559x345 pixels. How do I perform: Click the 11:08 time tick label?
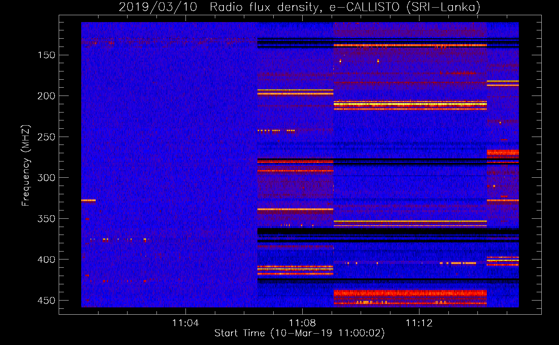click(302, 323)
